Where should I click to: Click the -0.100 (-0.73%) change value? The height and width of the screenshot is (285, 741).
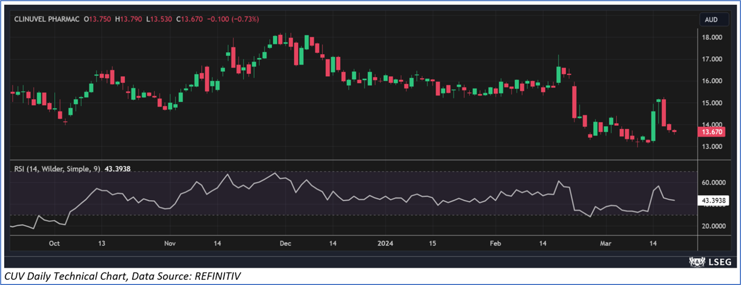pos(233,19)
